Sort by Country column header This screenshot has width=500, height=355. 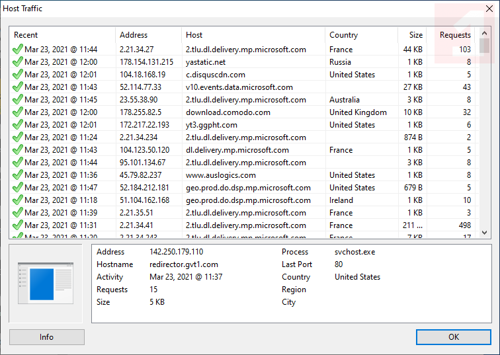361,35
